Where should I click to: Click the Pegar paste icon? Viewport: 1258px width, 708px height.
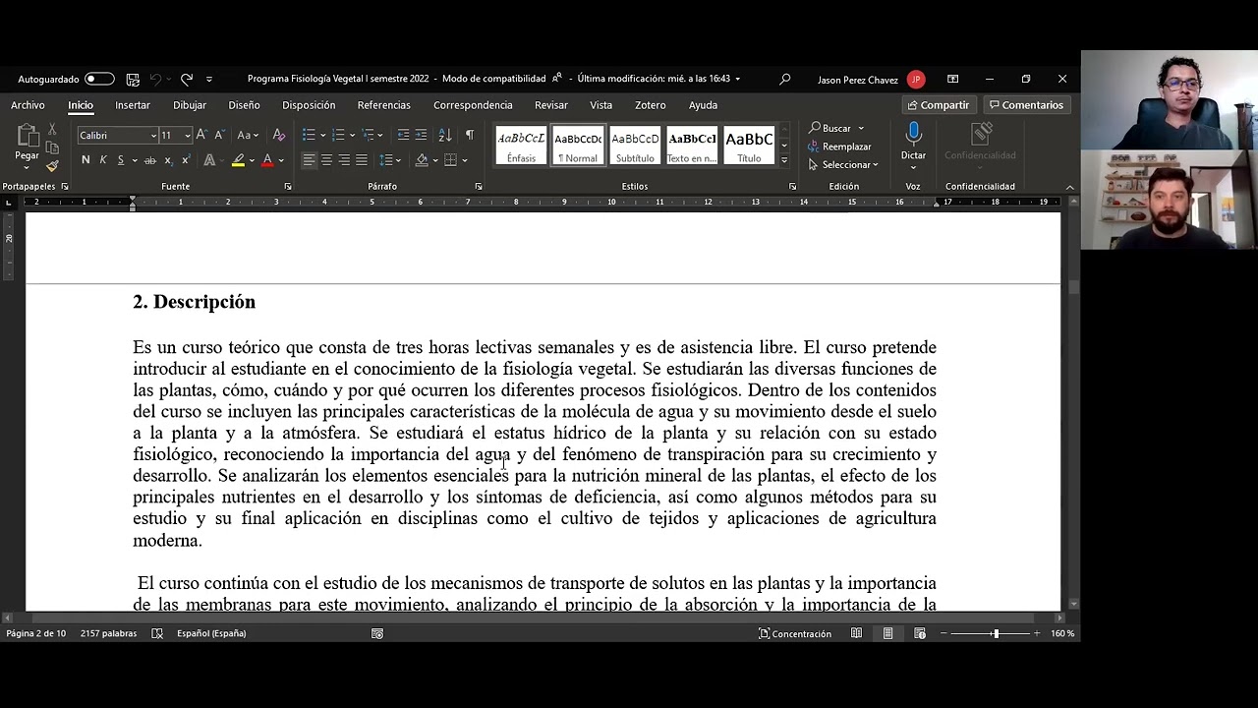coord(28,136)
